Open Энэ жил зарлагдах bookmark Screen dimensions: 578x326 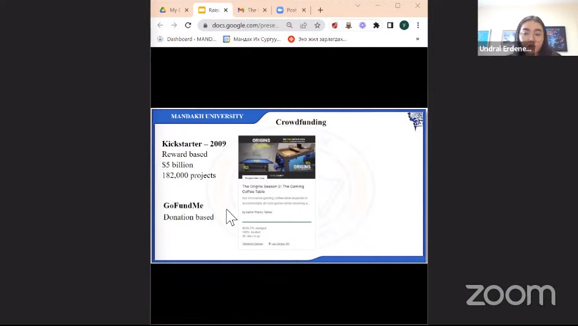click(317, 39)
